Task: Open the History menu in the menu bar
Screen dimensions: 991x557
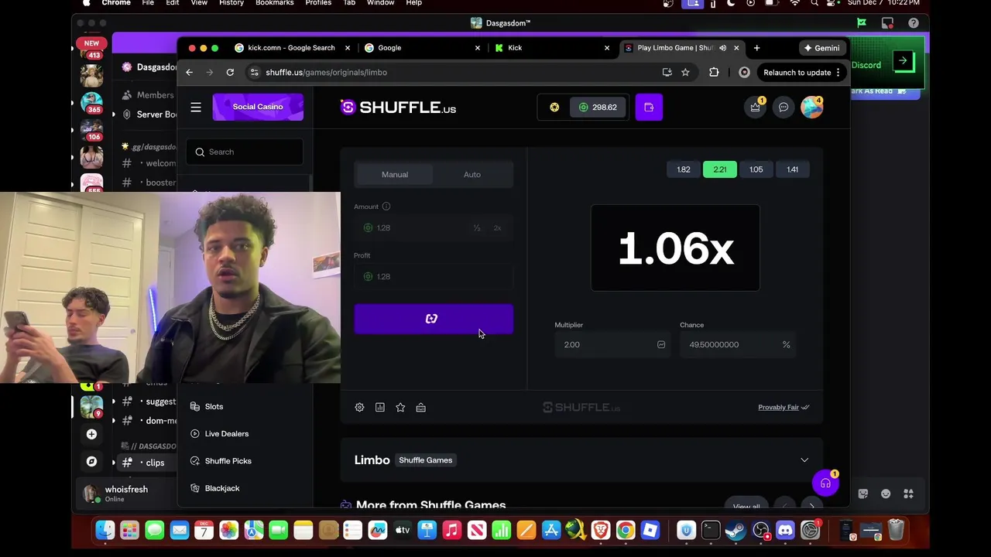Action: (231, 3)
